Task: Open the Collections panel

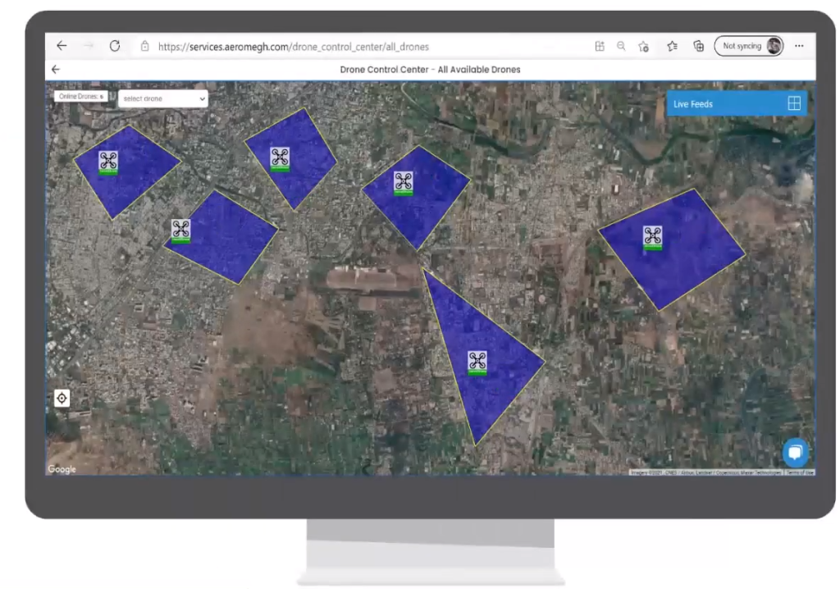Action: coord(699,46)
